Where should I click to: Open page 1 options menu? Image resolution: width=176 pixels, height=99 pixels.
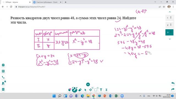click(x=171, y=18)
